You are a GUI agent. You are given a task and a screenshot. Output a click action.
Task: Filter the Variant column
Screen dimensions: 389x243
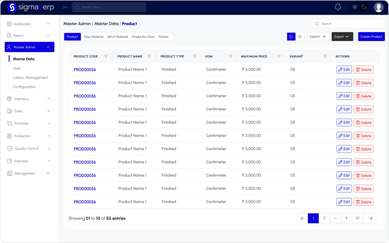pyautogui.click(x=325, y=57)
